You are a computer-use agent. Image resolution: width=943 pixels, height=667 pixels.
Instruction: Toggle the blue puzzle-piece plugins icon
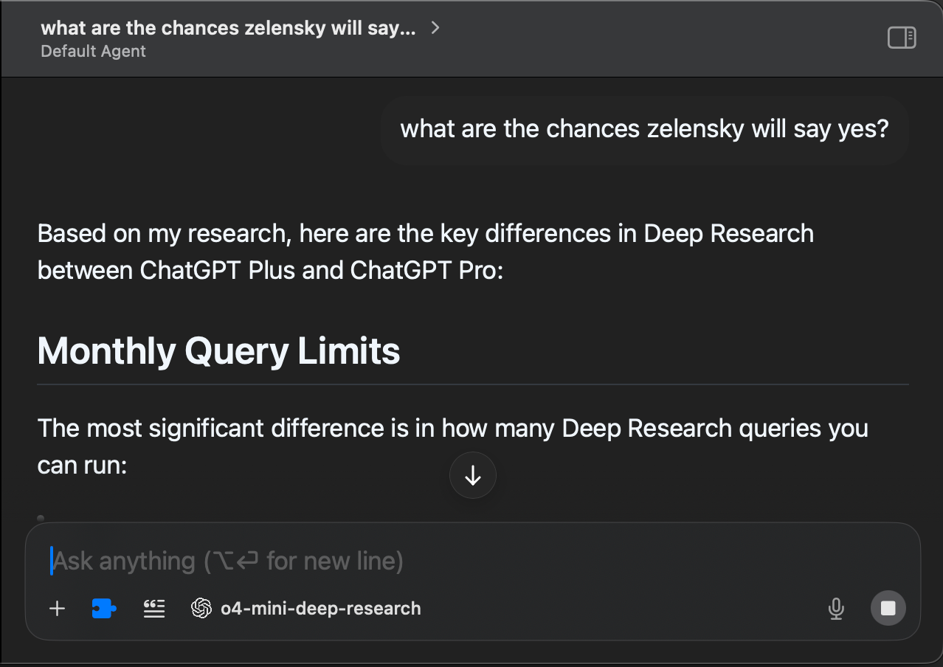(x=104, y=609)
